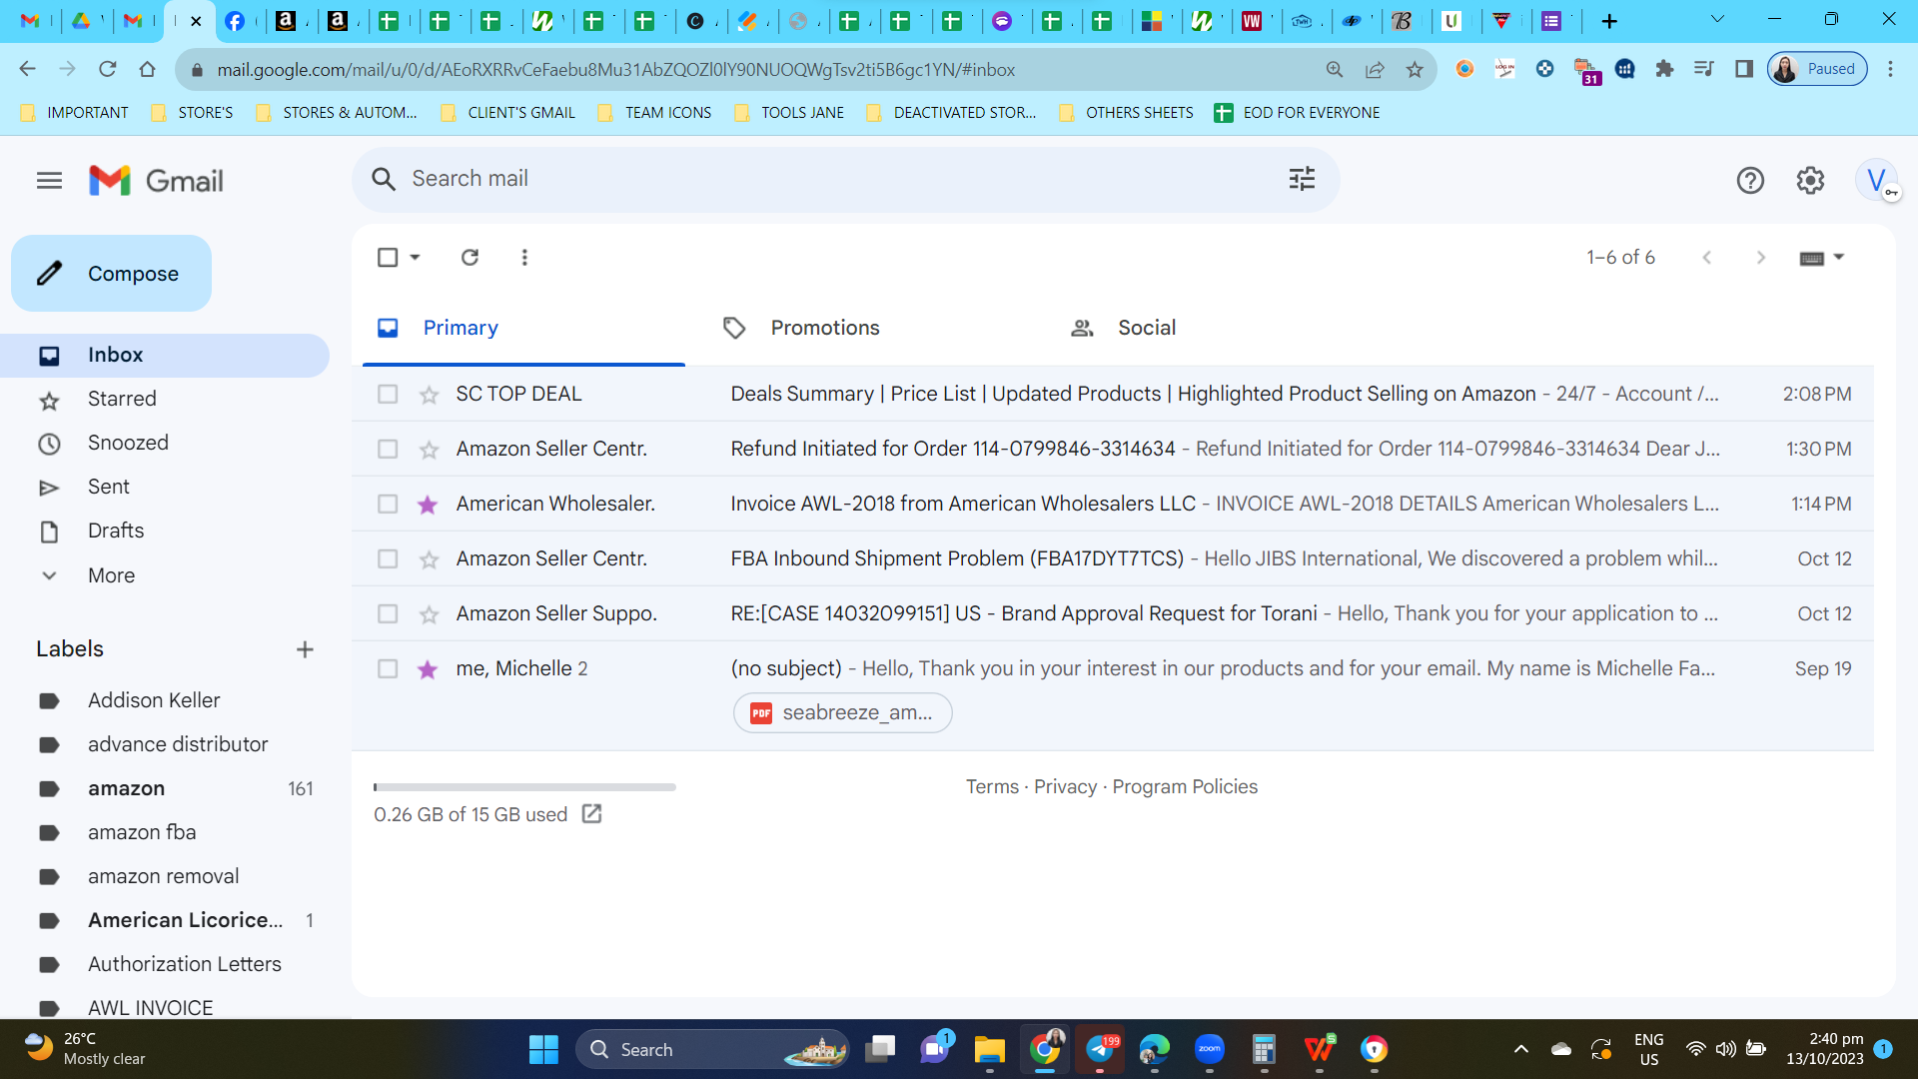The width and height of the screenshot is (1918, 1079).
Task: Open the Chrome three-dot menu
Action: click(1890, 69)
